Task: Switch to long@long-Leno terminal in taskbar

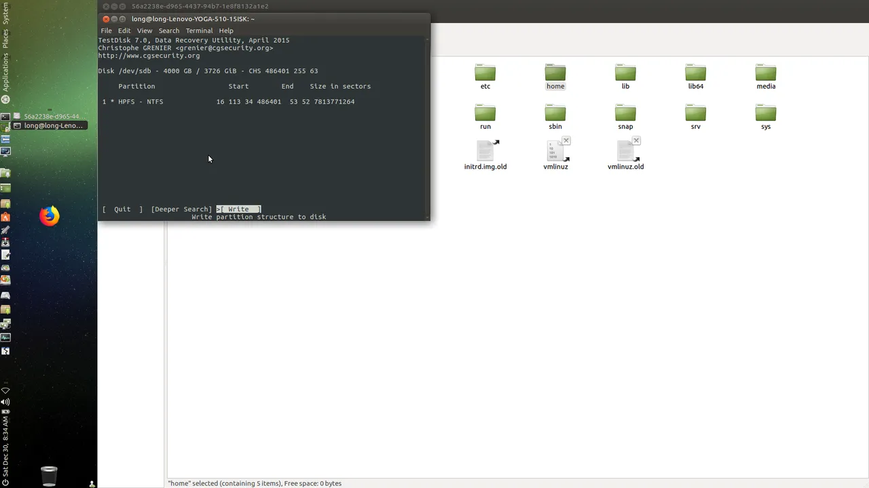Action: (49, 125)
